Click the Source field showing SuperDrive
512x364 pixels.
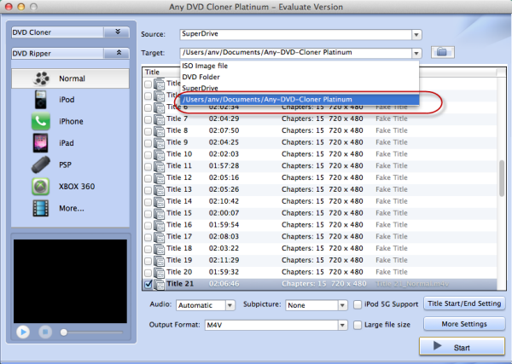click(x=296, y=35)
